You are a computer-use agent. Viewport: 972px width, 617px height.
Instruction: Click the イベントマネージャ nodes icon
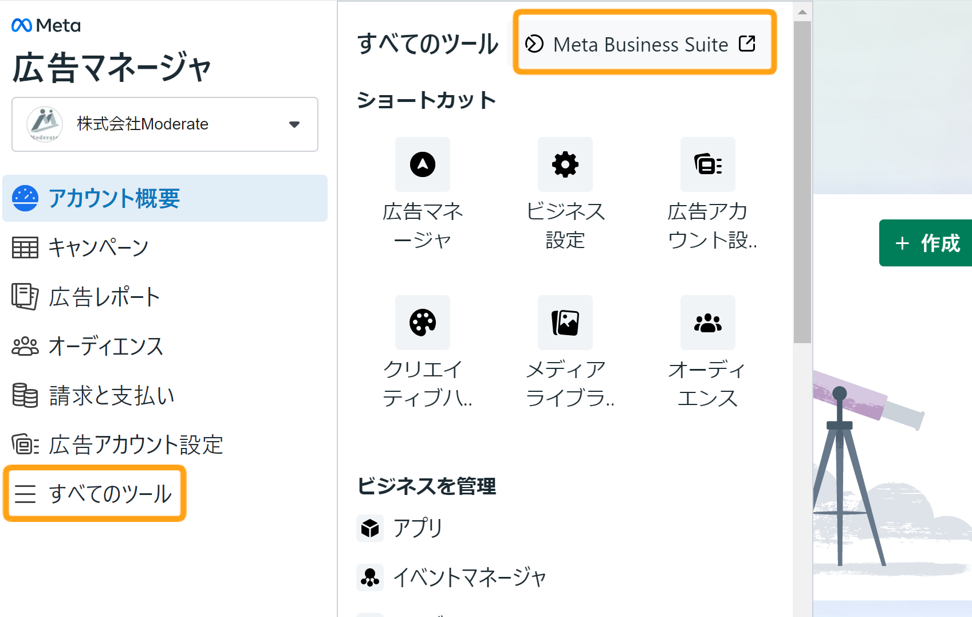[370, 577]
